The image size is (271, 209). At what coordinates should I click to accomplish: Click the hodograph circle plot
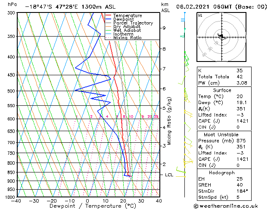tap(222, 37)
